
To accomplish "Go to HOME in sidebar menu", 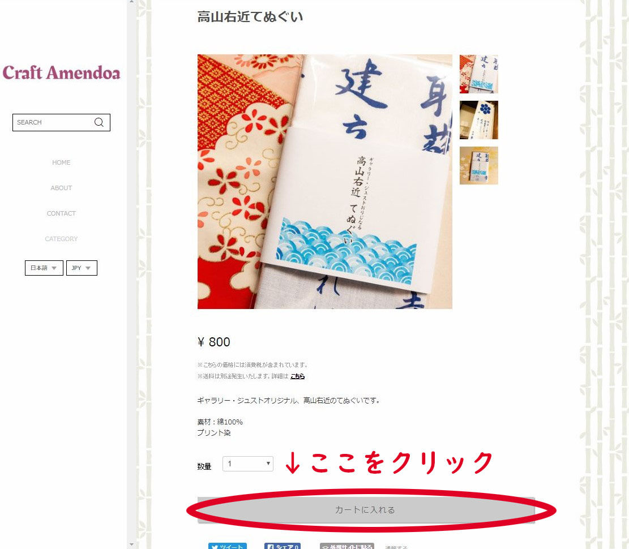I will (61, 162).
